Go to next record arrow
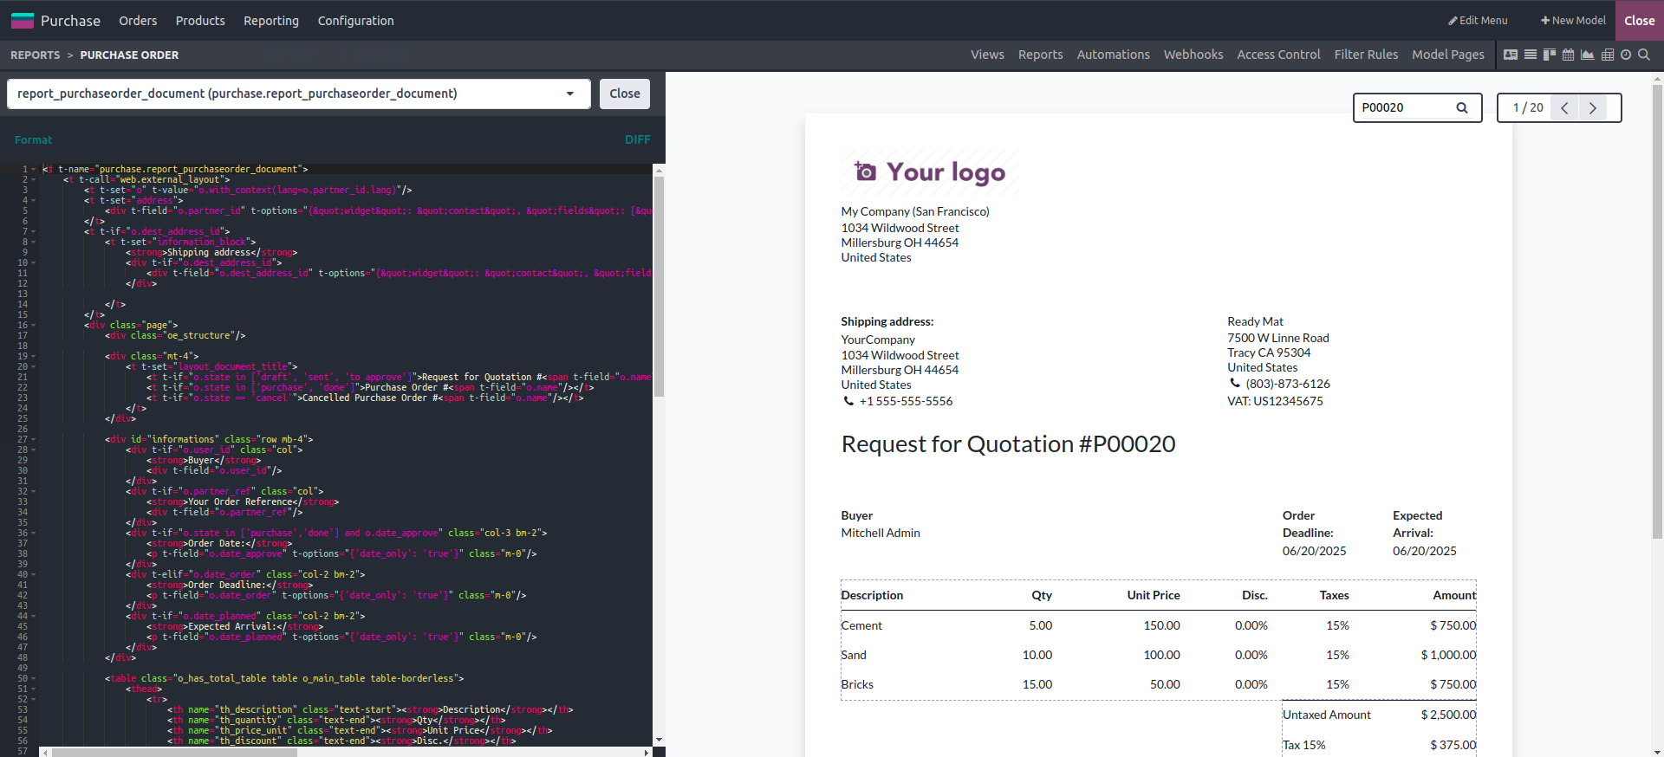Viewport: 1664px width, 757px height. coord(1592,108)
